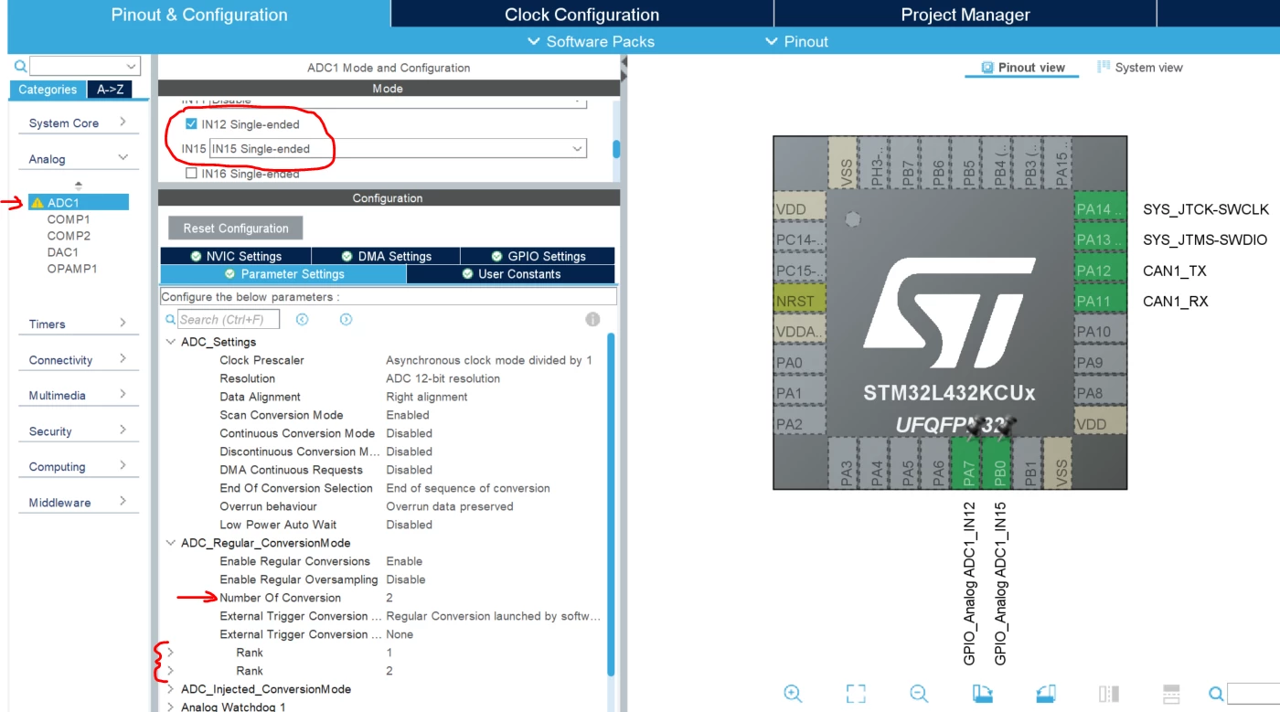This screenshot has height=712, width=1280.
Task: Select DAC1 in the Analog list
Action: tap(63, 252)
